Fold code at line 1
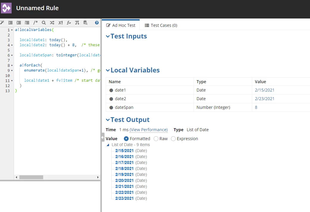Screen dimensions: 310x212 (12, 30)
